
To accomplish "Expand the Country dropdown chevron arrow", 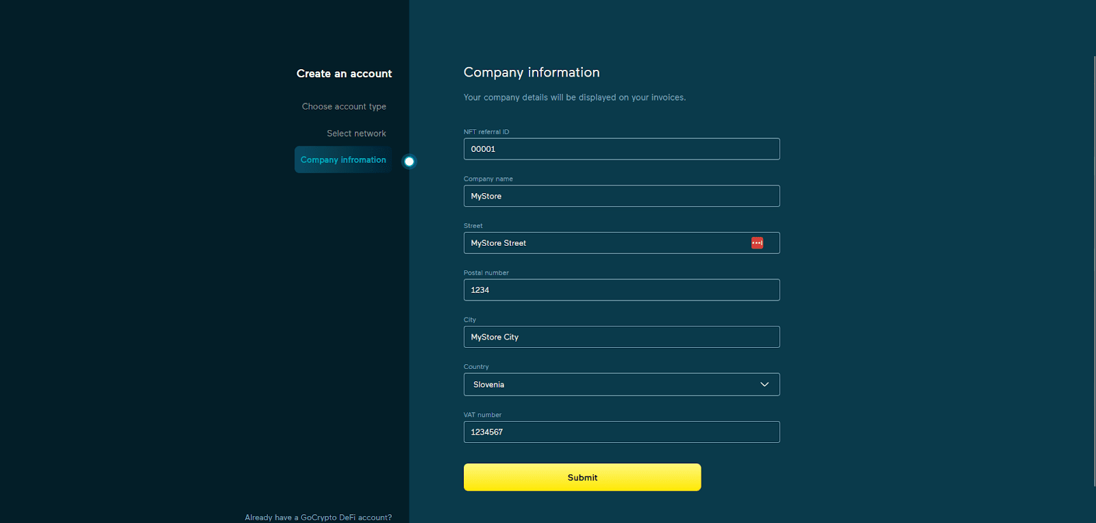I will coord(764,385).
